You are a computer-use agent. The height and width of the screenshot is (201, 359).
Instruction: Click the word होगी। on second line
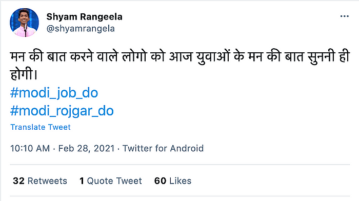pyautogui.click(x=24, y=74)
